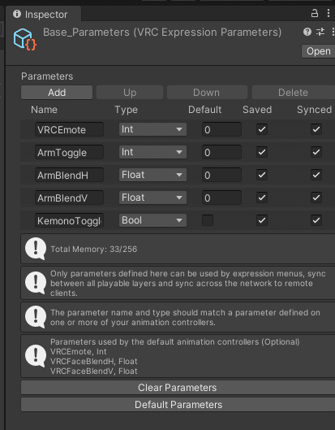Viewport: 335px width, 430px height.
Task: Click the Total Memory warning icon
Action: pyautogui.click(x=36, y=249)
